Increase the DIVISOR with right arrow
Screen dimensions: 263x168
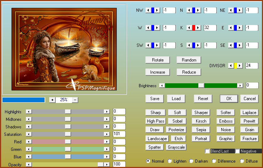240,65
